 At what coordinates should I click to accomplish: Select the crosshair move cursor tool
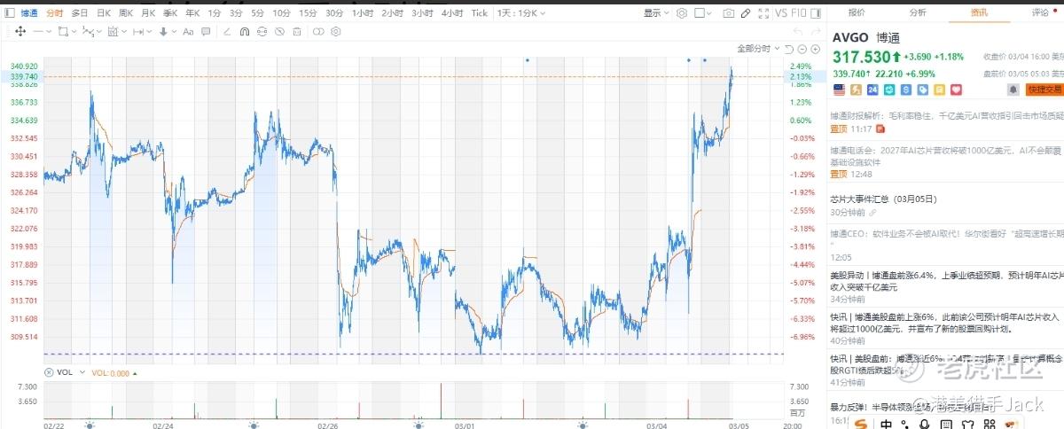(x=20, y=31)
